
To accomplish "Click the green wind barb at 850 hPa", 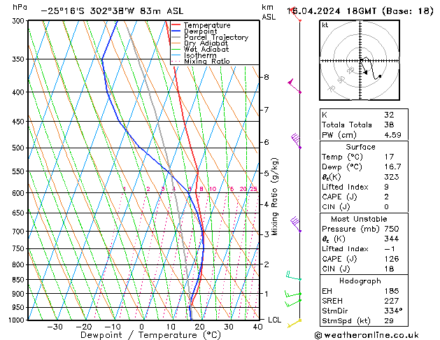I will click(x=294, y=276).
